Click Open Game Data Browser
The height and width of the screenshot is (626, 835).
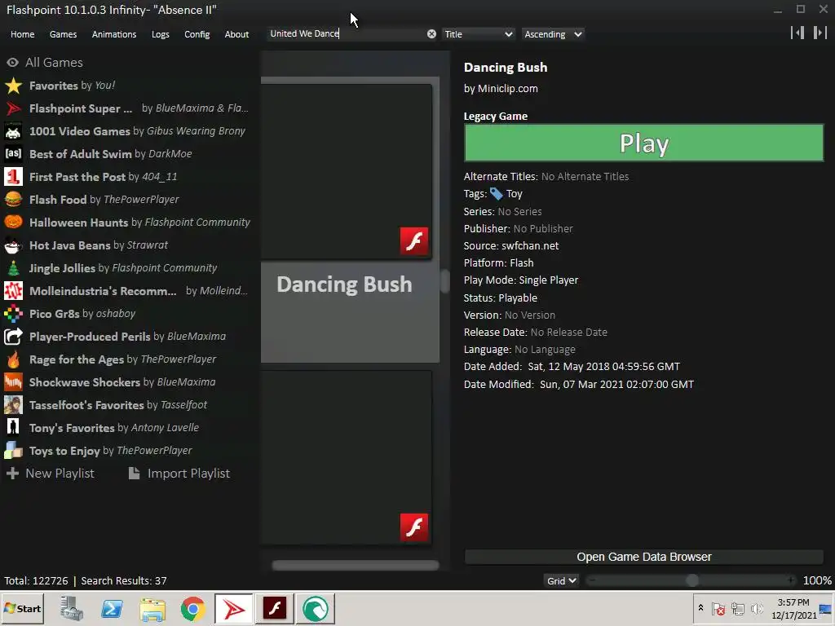[x=644, y=557]
